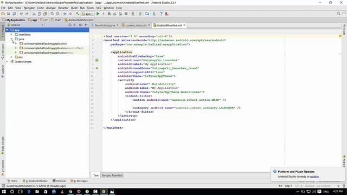Click scroll-from-source target icon in Project panel
Screen dimensions: 347x195
coord(70,25)
